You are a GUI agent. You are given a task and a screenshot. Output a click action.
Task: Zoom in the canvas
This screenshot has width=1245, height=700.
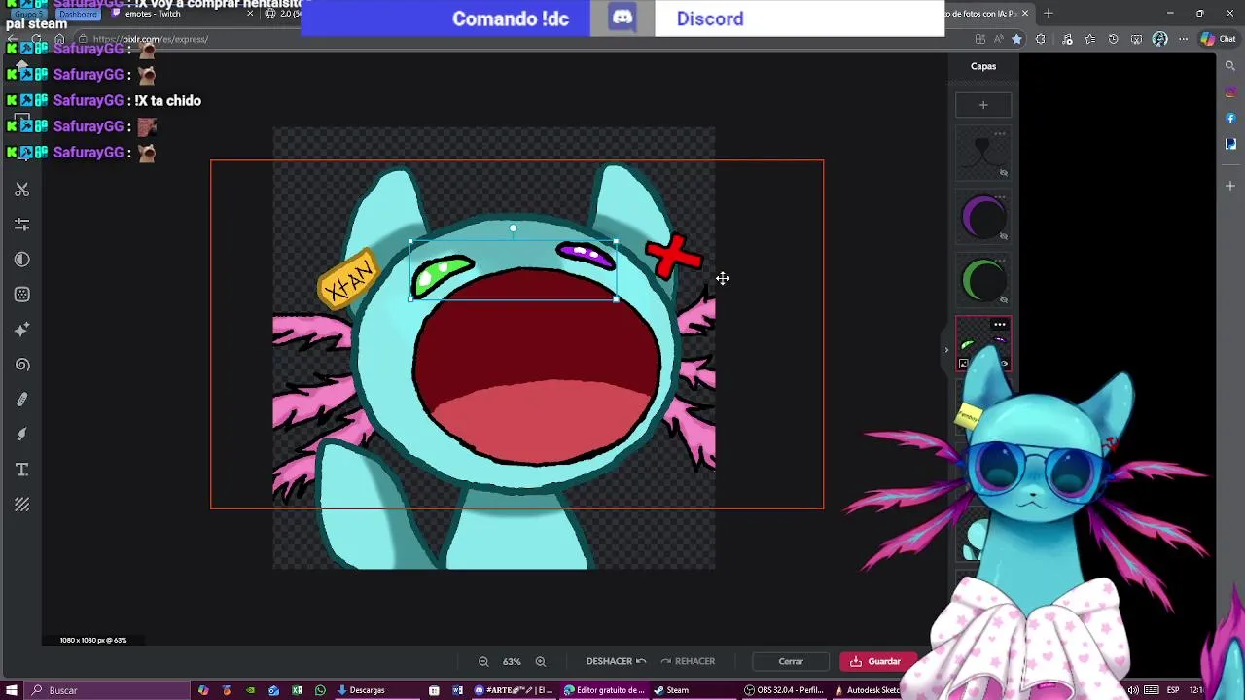(x=541, y=661)
